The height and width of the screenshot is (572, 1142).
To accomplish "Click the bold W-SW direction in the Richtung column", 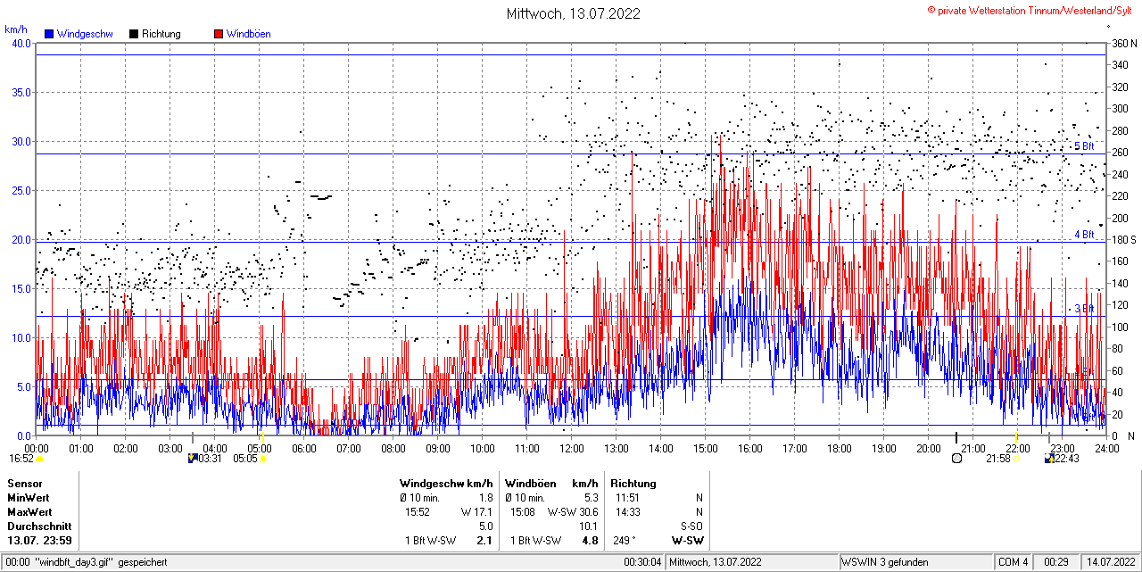I will click(688, 540).
